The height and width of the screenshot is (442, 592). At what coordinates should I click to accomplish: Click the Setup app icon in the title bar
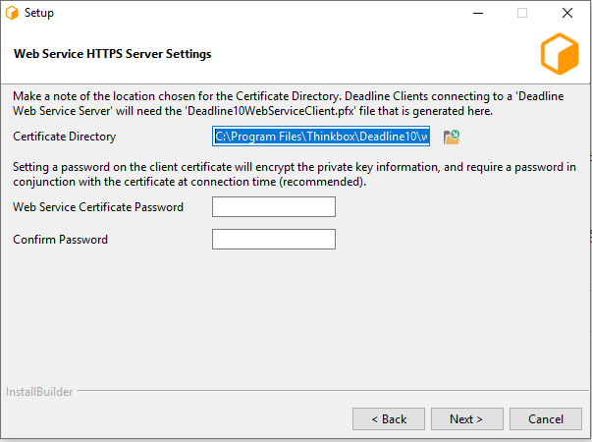point(12,14)
